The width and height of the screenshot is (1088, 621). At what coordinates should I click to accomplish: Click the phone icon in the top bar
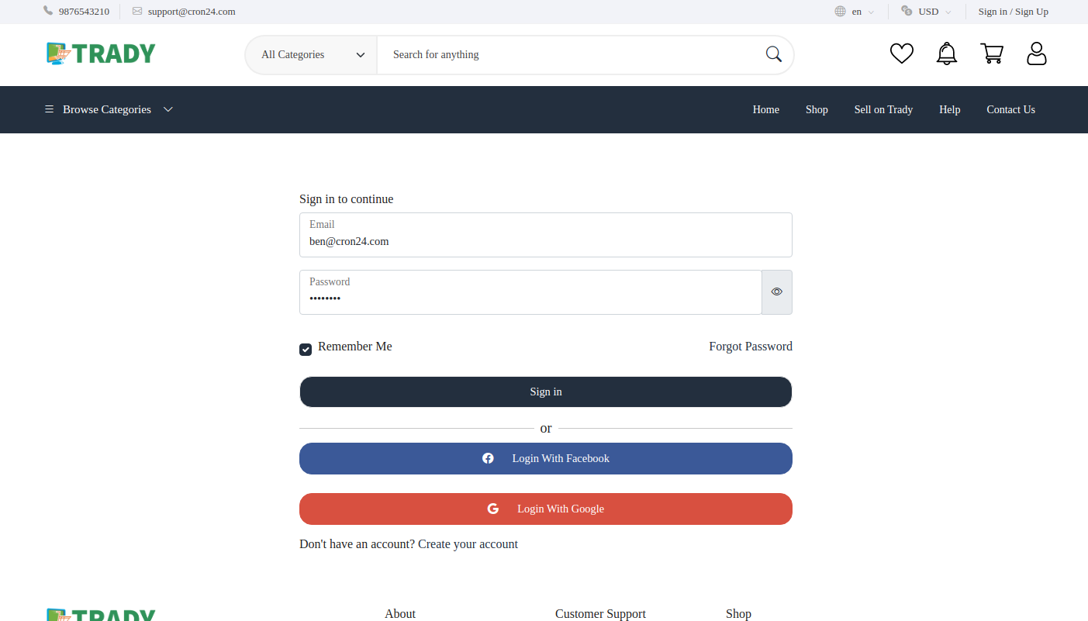click(48, 11)
